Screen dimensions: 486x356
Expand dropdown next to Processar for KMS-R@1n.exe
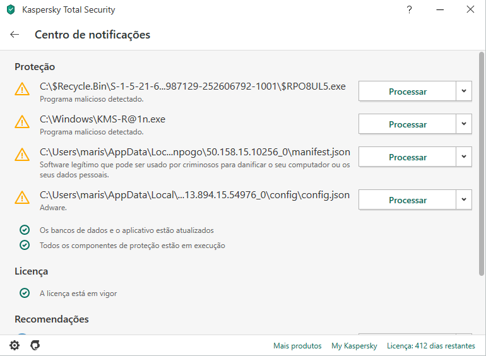464,124
